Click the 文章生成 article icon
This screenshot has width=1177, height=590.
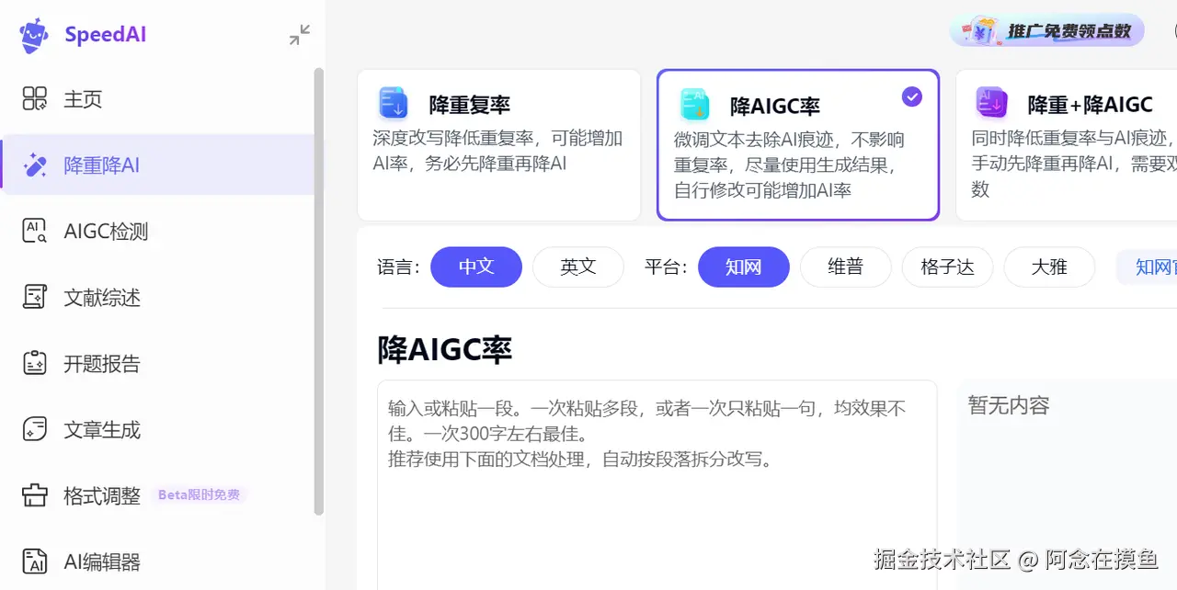point(35,430)
